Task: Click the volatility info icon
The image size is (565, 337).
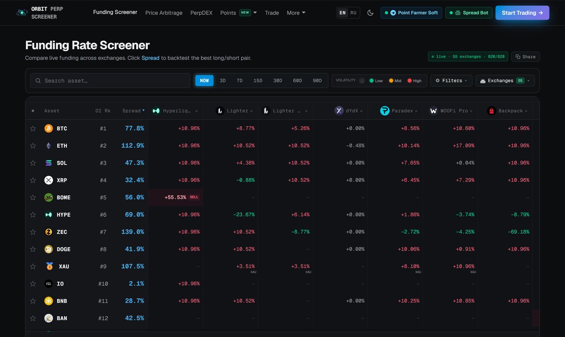Action: coord(362,81)
